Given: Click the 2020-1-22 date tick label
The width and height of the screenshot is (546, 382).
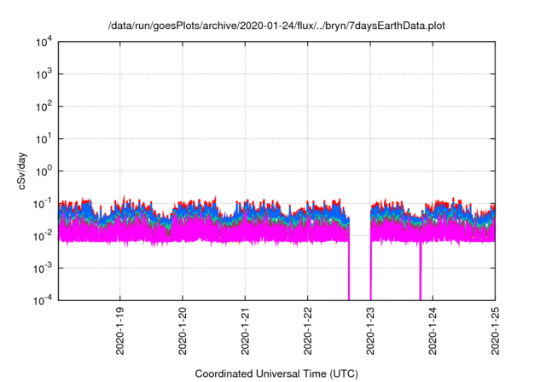Looking at the screenshot, I should pyautogui.click(x=307, y=331).
